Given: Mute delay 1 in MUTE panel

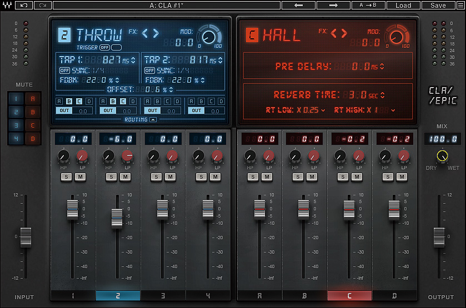Looking at the screenshot, I should pyautogui.click(x=16, y=99).
